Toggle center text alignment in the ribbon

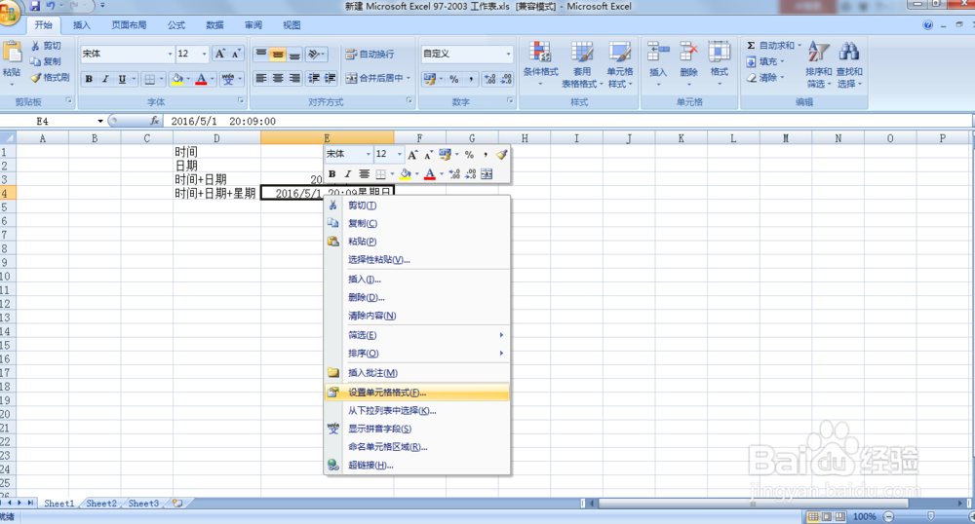pyautogui.click(x=278, y=78)
